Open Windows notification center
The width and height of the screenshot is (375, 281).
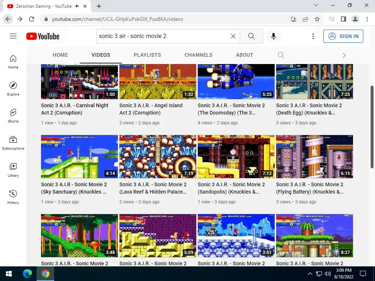[363, 274]
